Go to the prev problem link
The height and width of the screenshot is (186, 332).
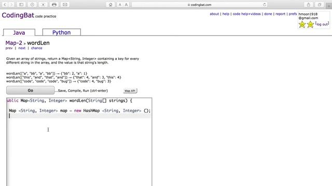tap(9, 48)
